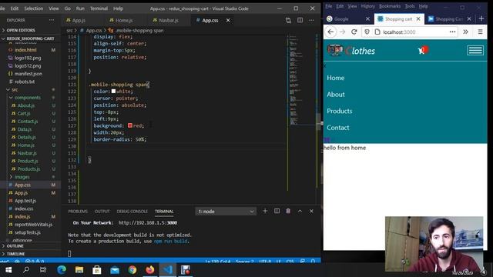Open the terminal selector dropdown '1: node'
This screenshot has width=493, height=277.
point(226,212)
